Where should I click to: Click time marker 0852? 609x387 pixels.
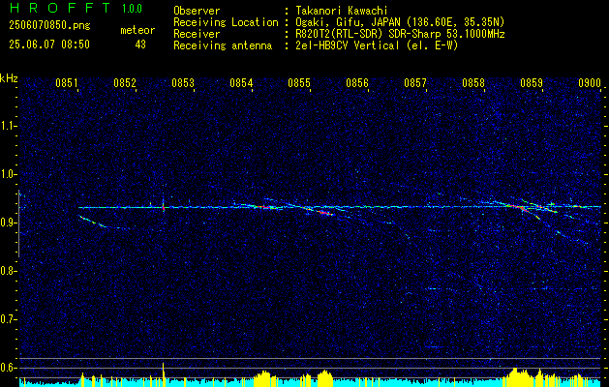pos(125,82)
